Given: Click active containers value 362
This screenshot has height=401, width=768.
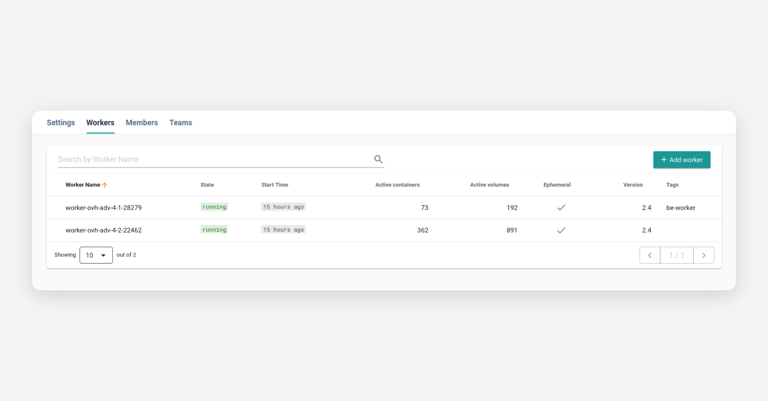Looking at the screenshot, I should (422, 230).
